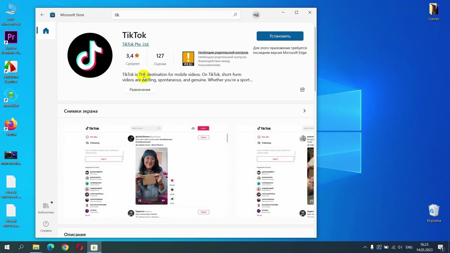Open the Корзина recycle bin

pyautogui.click(x=434, y=213)
